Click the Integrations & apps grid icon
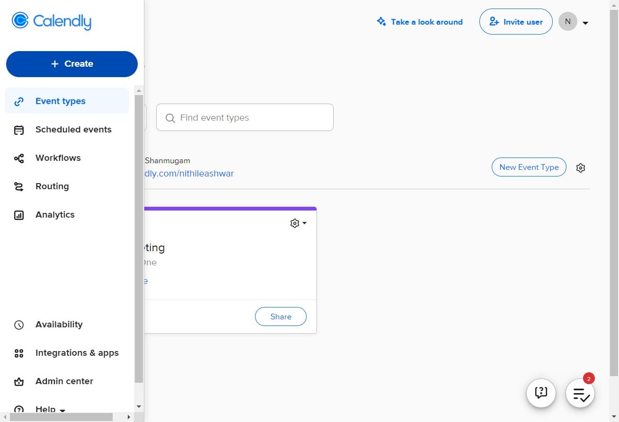This screenshot has height=422, width=619. click(19, 353)
